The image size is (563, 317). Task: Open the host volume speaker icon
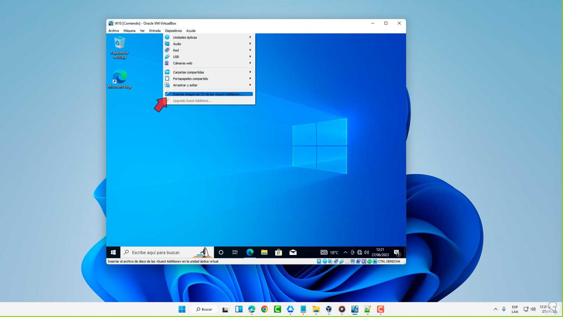pos(533,310)
